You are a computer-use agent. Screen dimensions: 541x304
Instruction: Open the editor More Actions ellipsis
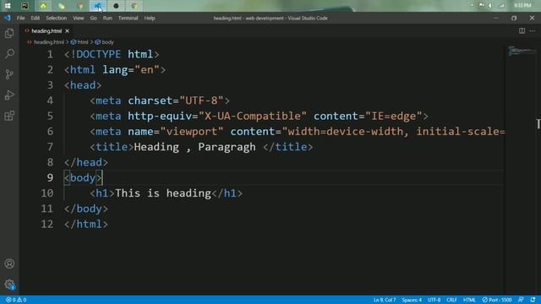533,30
